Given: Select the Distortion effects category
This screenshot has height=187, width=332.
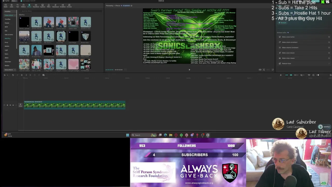Looking at the screenshot, I should point(8,62).
